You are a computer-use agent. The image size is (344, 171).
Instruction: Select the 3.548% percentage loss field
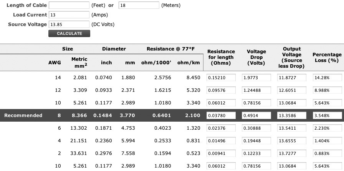coord(327,116)
